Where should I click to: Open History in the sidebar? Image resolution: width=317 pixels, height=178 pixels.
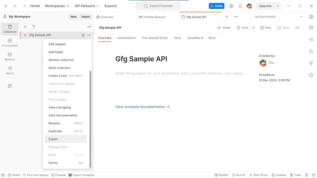10,70
